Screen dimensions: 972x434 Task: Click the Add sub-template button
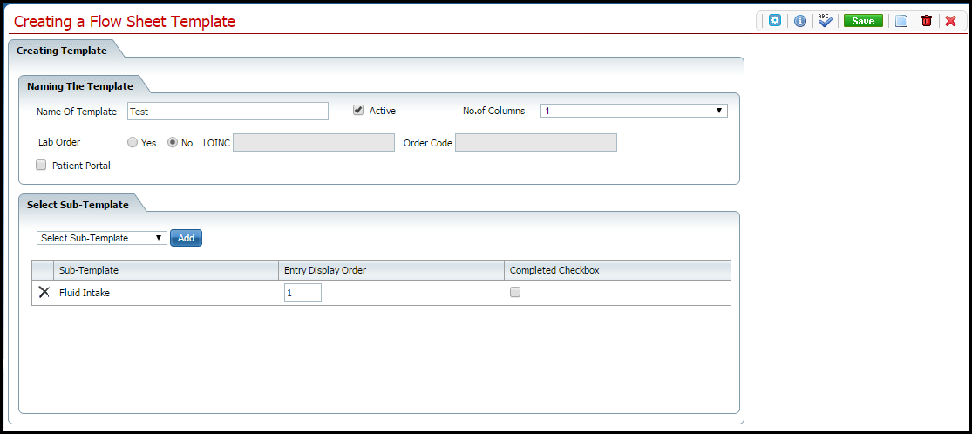(186, 238)
